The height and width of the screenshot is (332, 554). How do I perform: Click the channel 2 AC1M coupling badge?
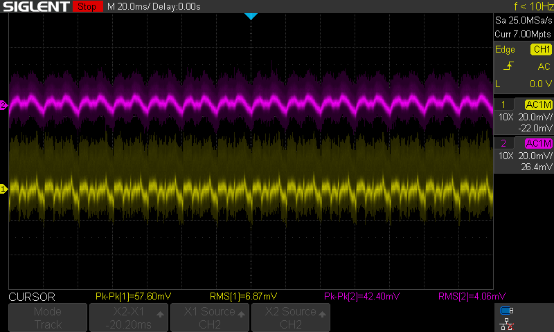(538, 143)
